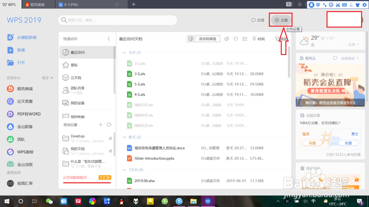
Task: Open the 设置 settings button
Action: click(281, 20)
